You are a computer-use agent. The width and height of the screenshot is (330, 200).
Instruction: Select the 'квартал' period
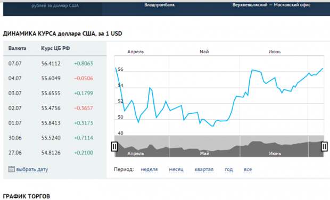coord(204,169)
